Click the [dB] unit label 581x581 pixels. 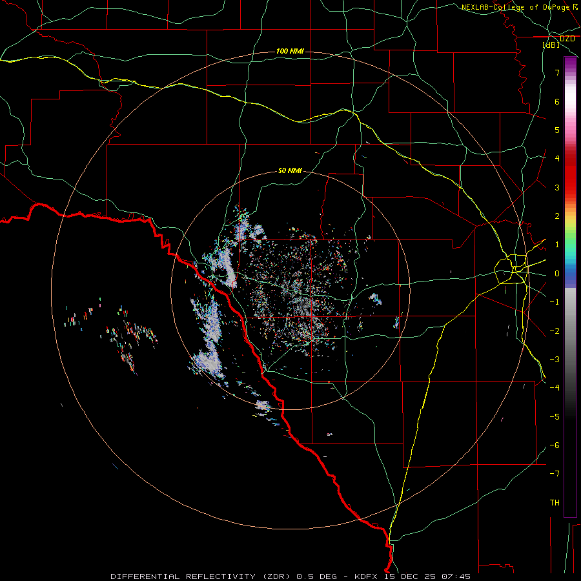pos(551,45)
